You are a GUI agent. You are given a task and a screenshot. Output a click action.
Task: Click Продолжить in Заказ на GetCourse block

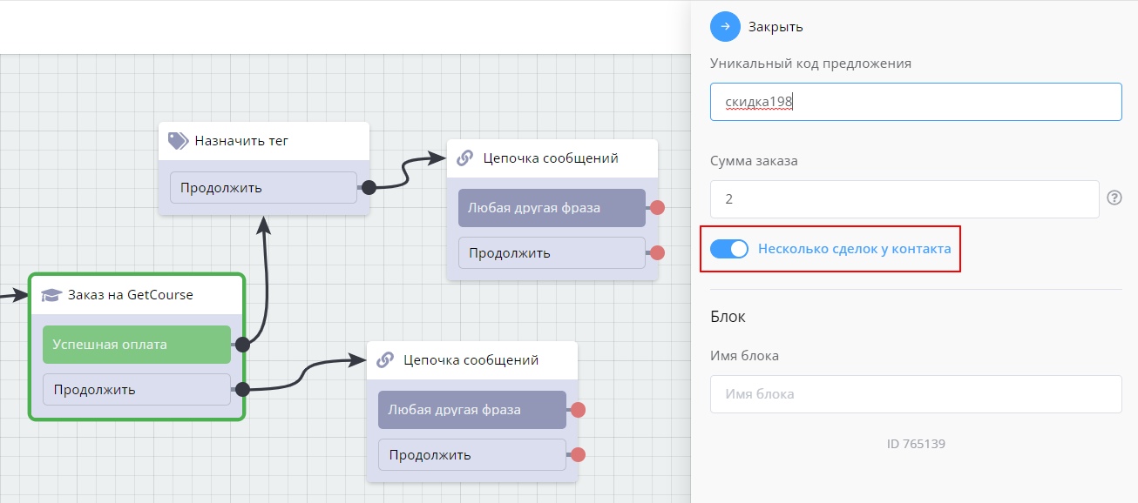[136, 389]
